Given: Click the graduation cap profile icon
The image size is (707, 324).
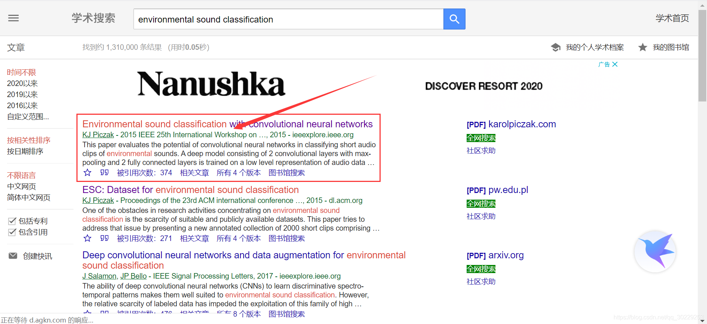Looking at the screenshot, I should click(x=556, y=47).
